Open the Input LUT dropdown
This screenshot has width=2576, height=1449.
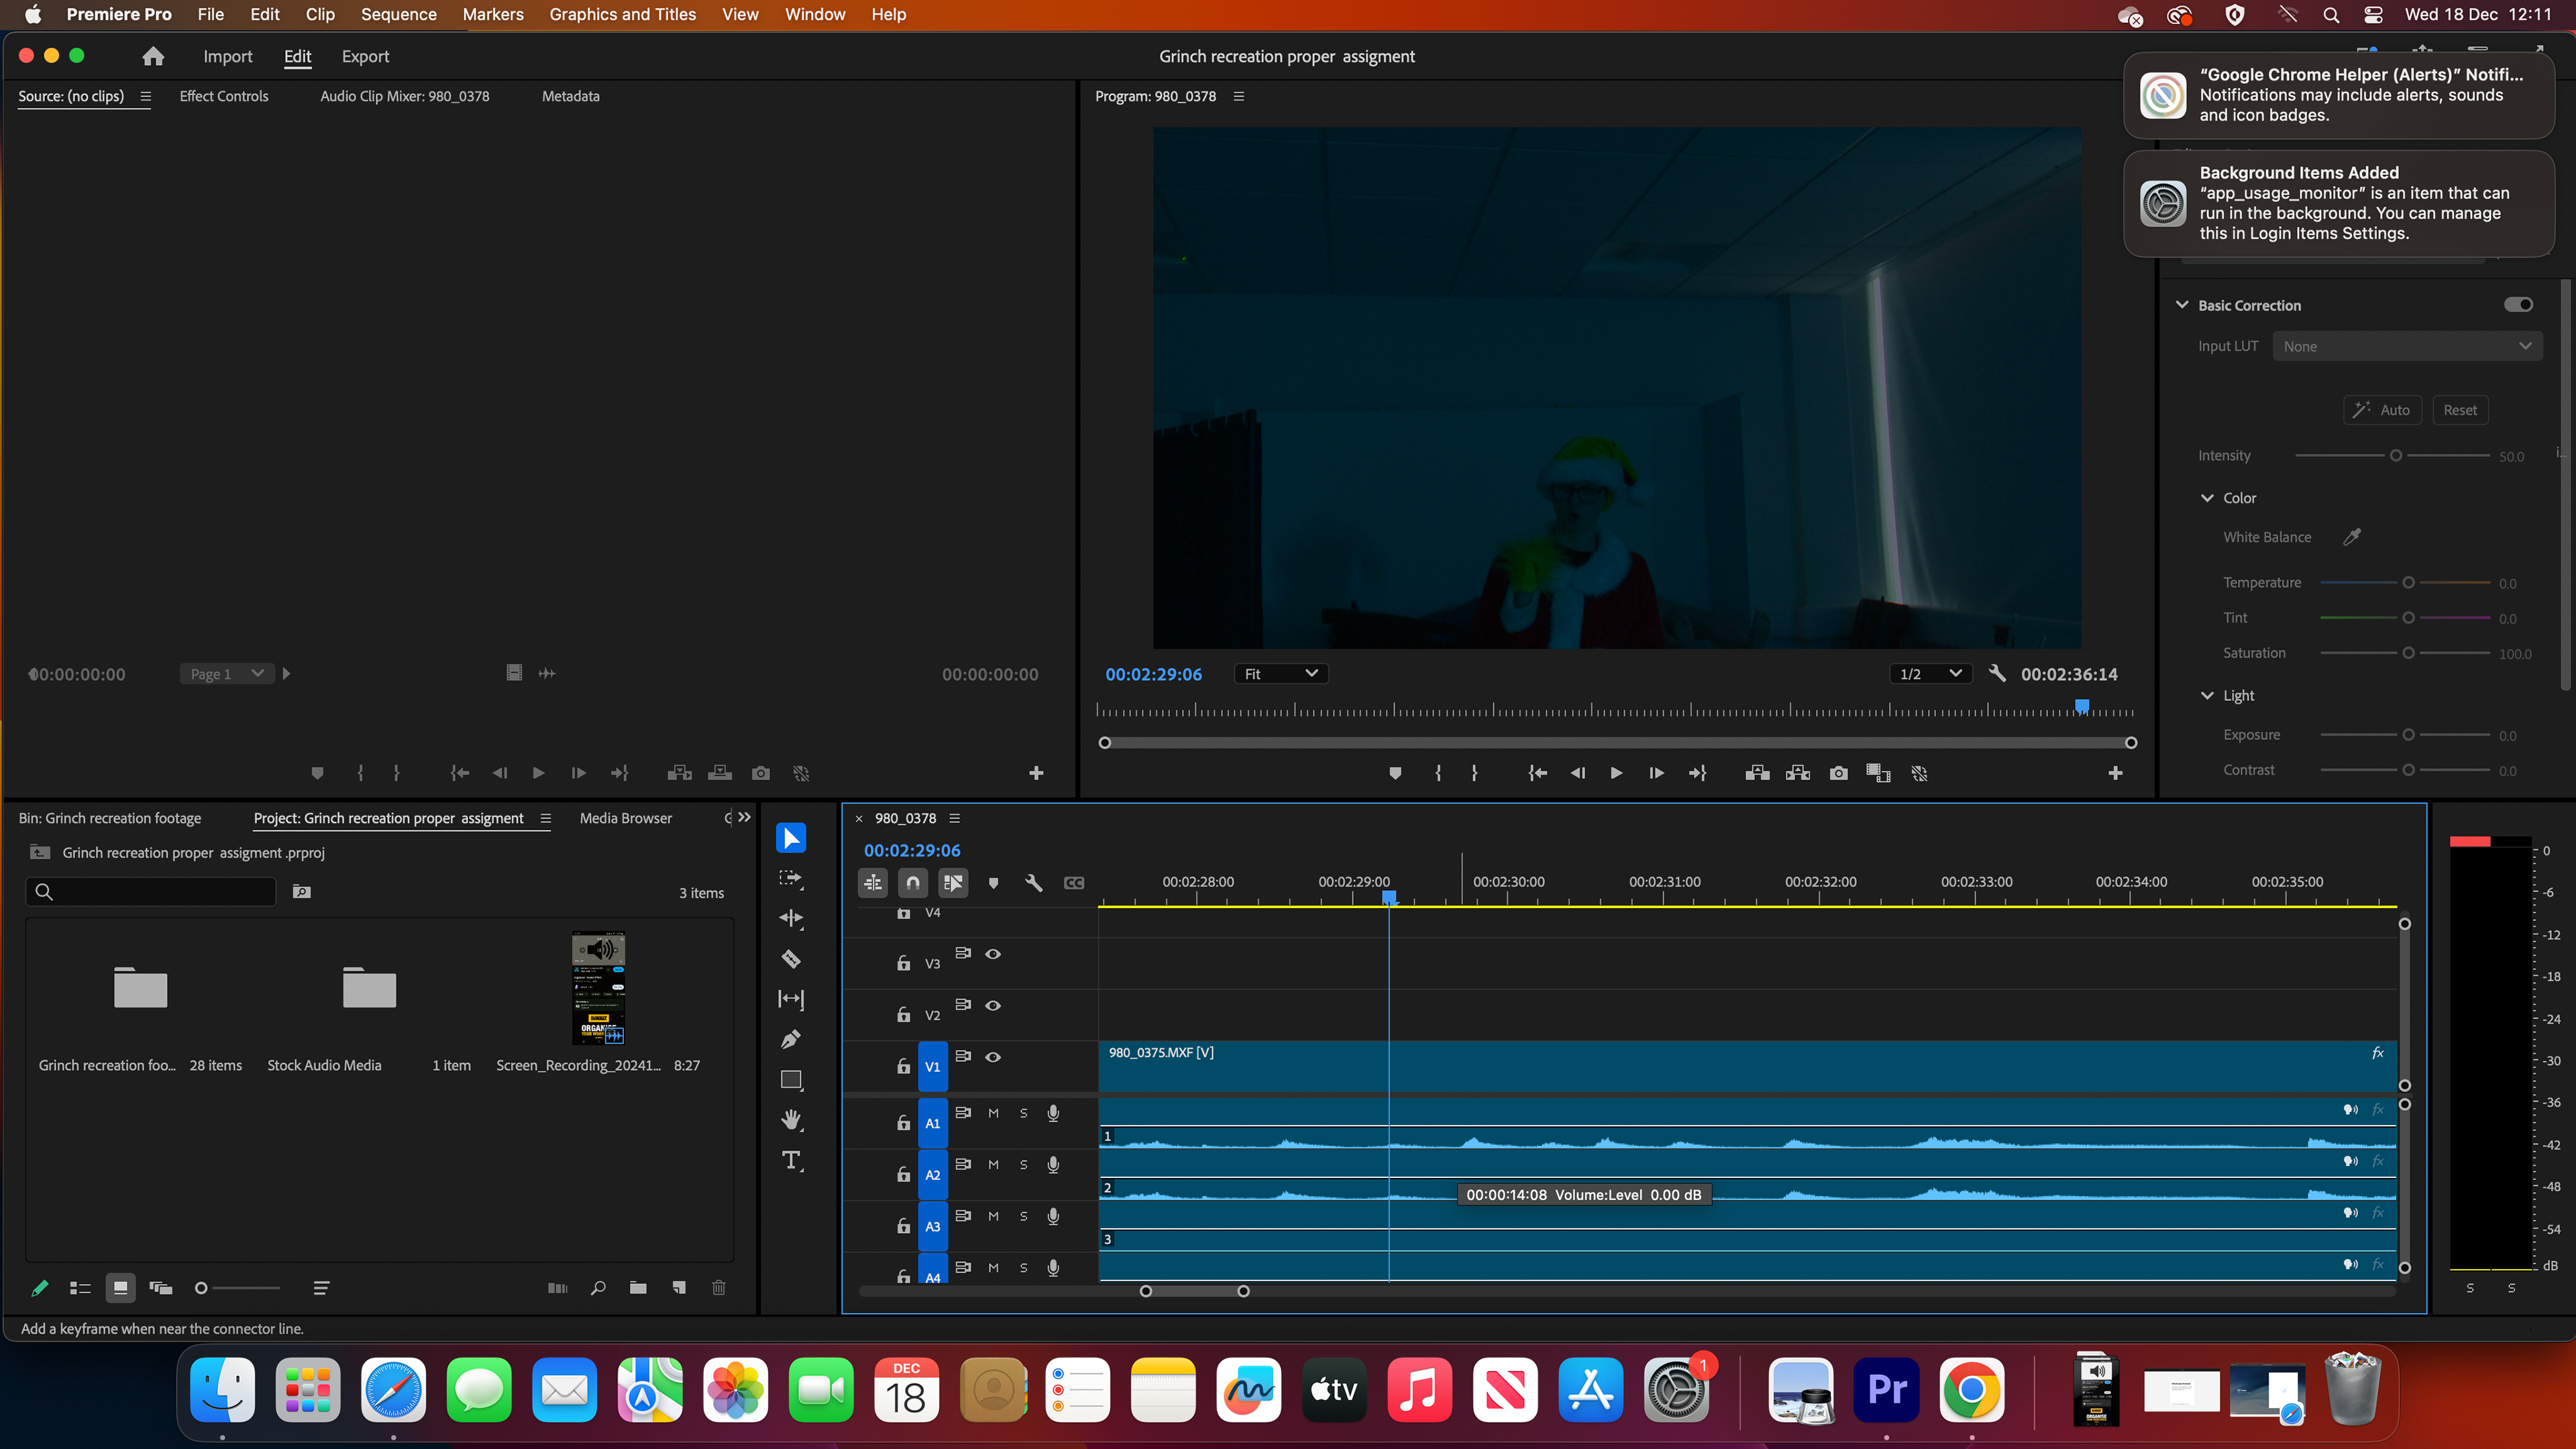tap(2406, 346)
